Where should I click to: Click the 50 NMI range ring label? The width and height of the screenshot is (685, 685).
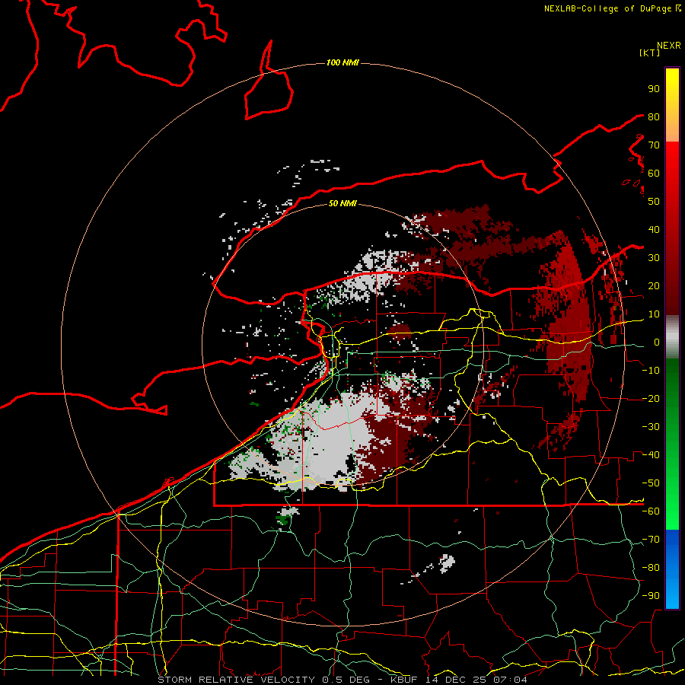[342, 203]
